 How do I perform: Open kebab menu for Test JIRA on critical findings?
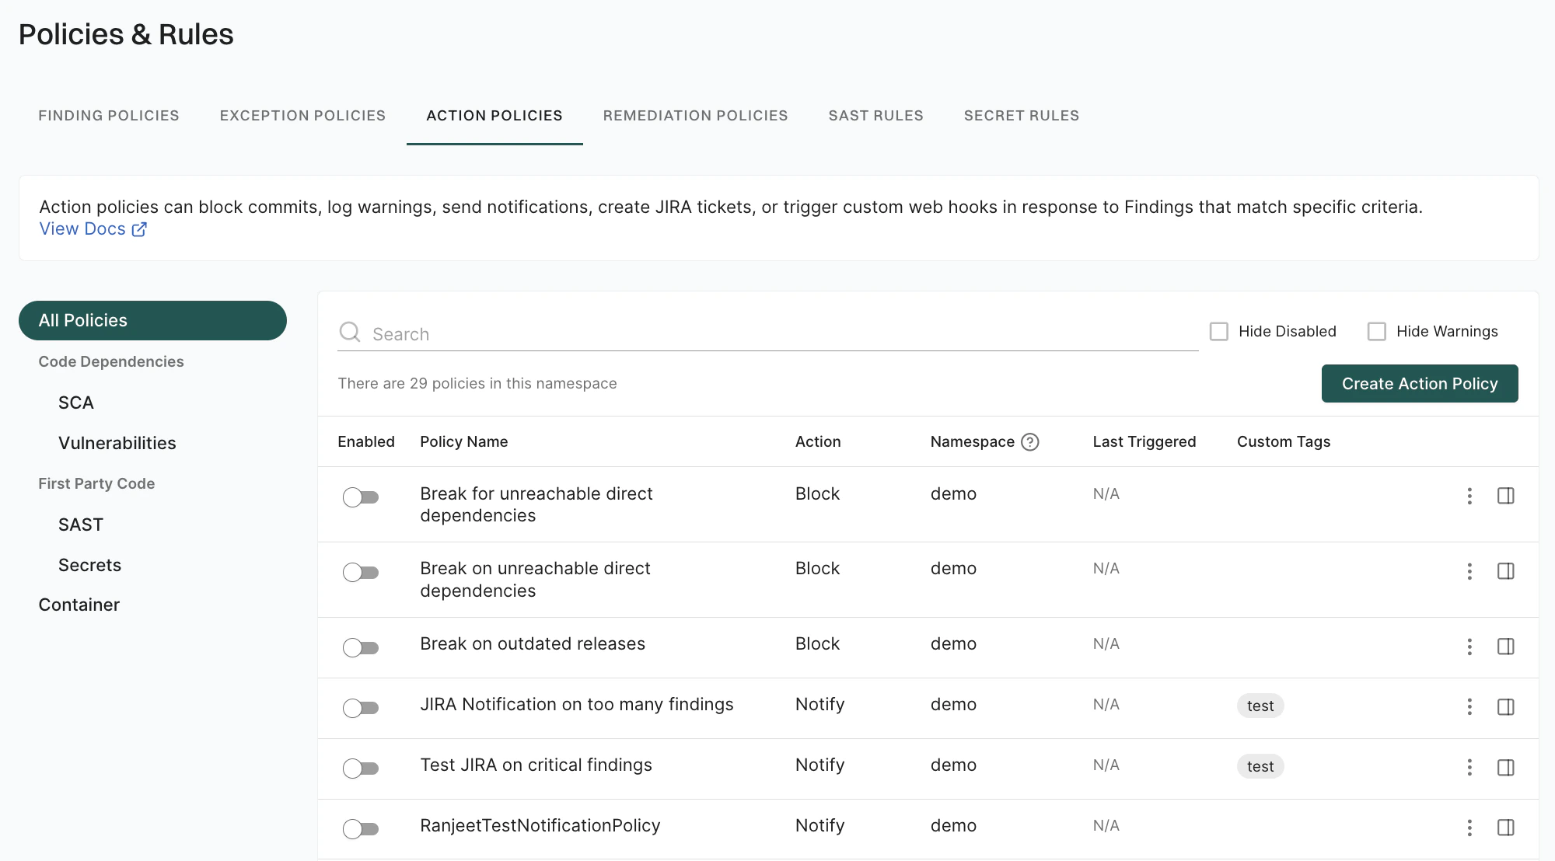point(1469,768)
